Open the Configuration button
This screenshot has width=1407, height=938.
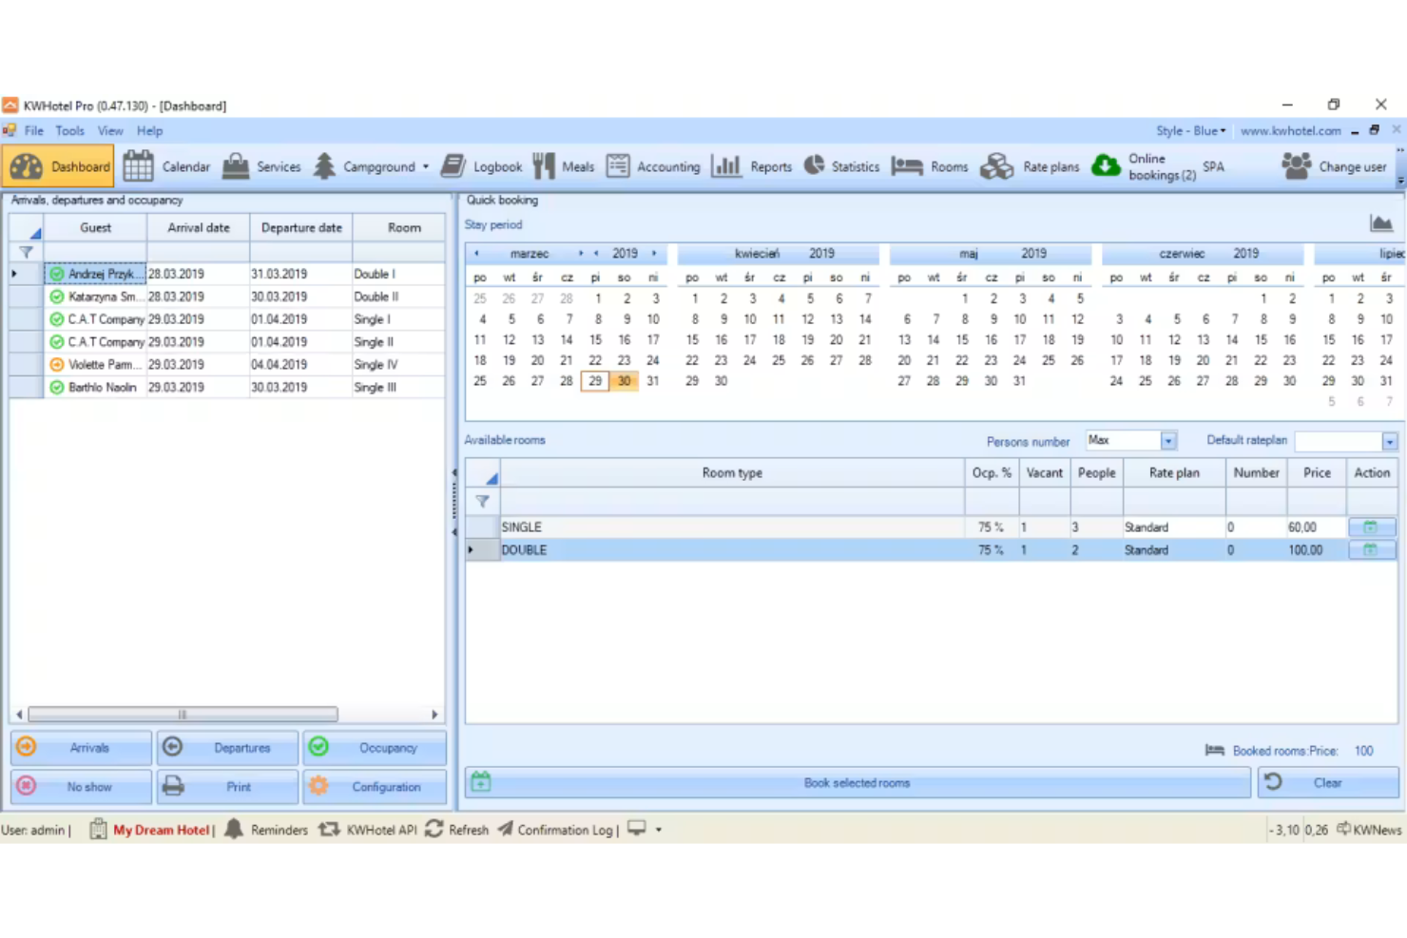pos(375,786)
